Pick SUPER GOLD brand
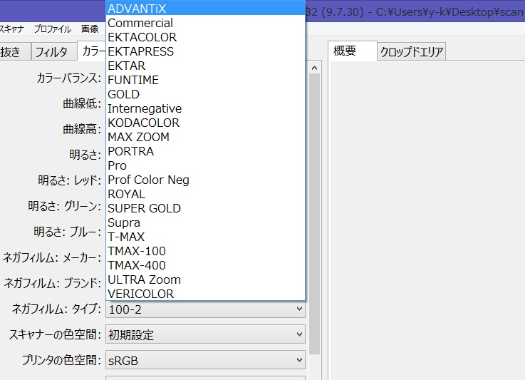The width and height of the screenshot is (525, 380). [206, 208]
